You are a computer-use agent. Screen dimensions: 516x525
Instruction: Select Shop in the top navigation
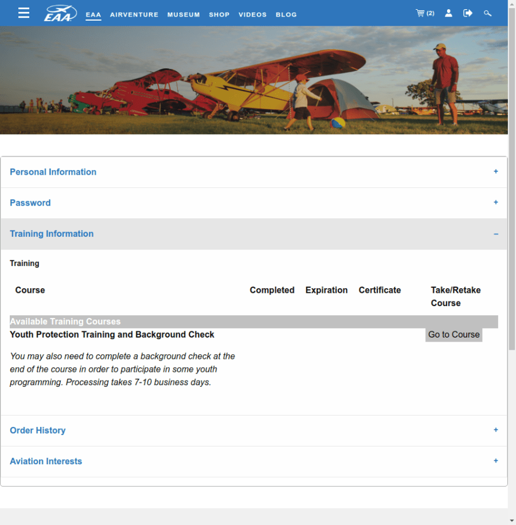(x=219, y=14)
